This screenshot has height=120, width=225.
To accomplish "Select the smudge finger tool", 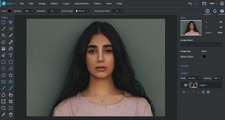I will point(10,95).
